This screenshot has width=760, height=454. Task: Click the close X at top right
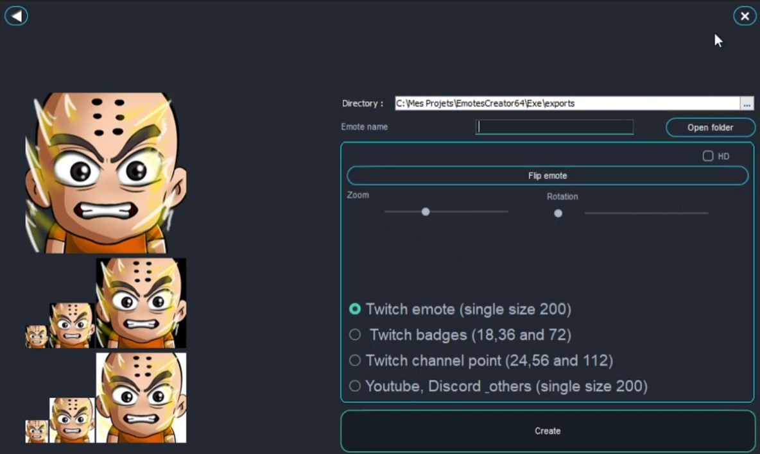[x=744, y=16]
